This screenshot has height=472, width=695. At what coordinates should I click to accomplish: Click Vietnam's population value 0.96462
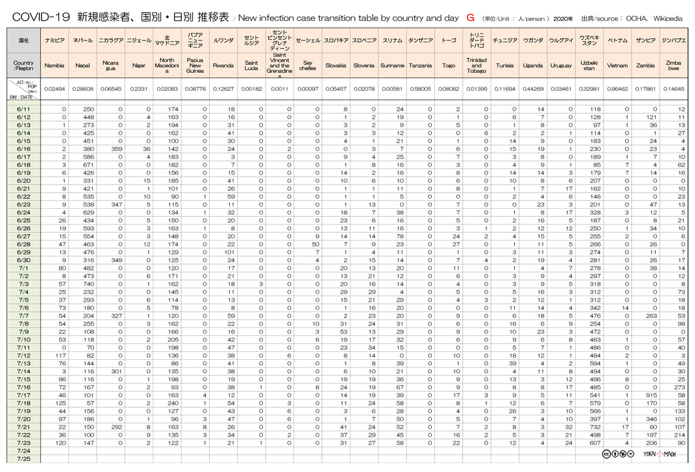617,90
